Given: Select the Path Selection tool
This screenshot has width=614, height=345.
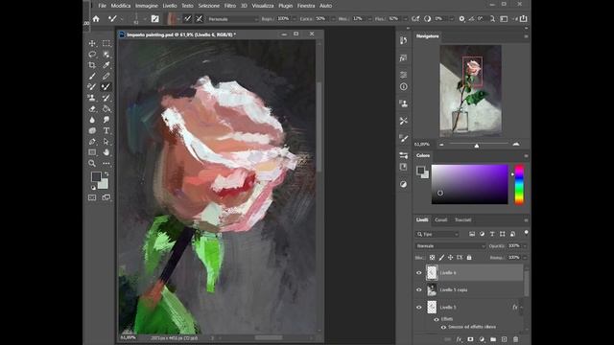Looking at the screenshot, I should [x=106, y=142].
